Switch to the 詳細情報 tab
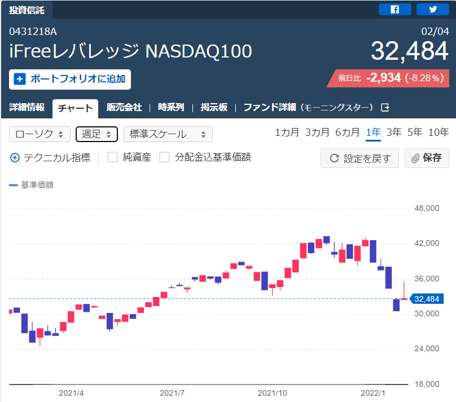 27,107
